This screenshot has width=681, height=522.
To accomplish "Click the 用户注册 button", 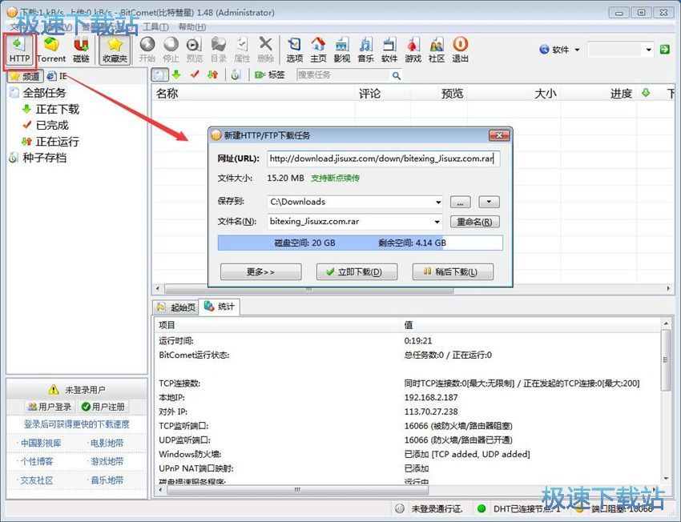I will coord(103,407).
